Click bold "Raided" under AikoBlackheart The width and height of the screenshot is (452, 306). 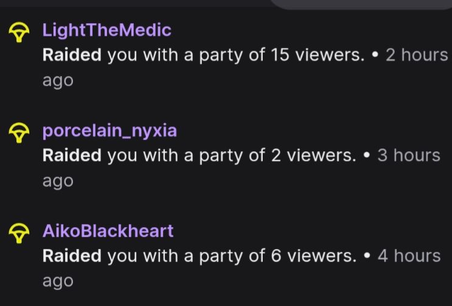72,256
